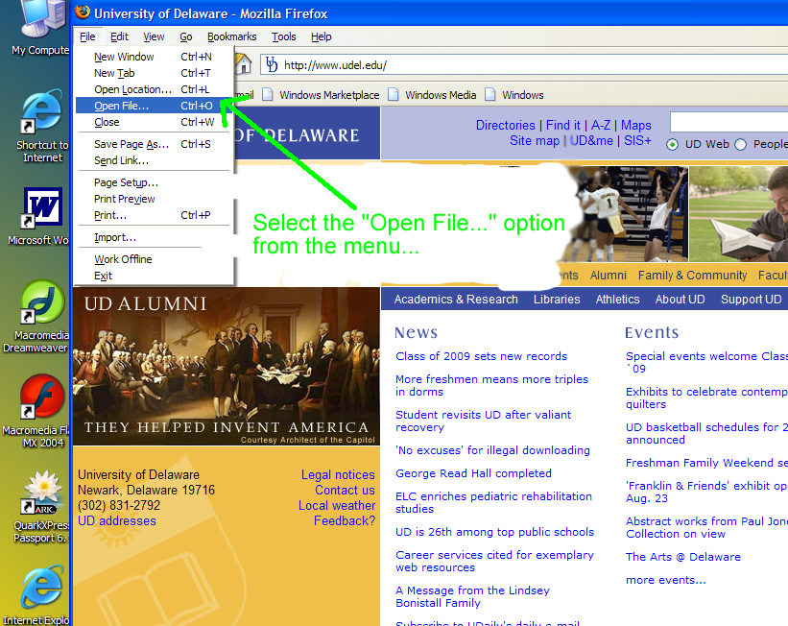The height and width of the screenshot is (626, 788).
Task: Go to Academics & Research section
Action: point(456,300)
